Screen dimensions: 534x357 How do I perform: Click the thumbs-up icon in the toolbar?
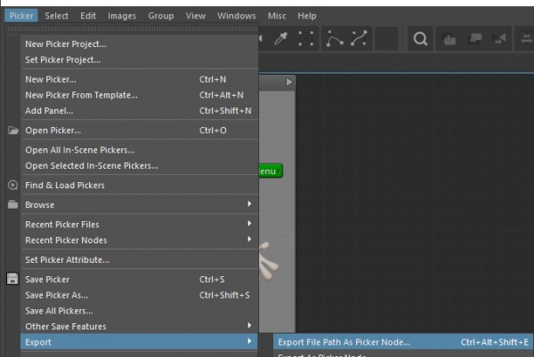click(x=449, y=39)
